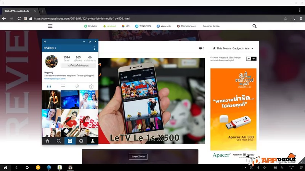Open the site search magnifier in the navbar

coord(254,26)
